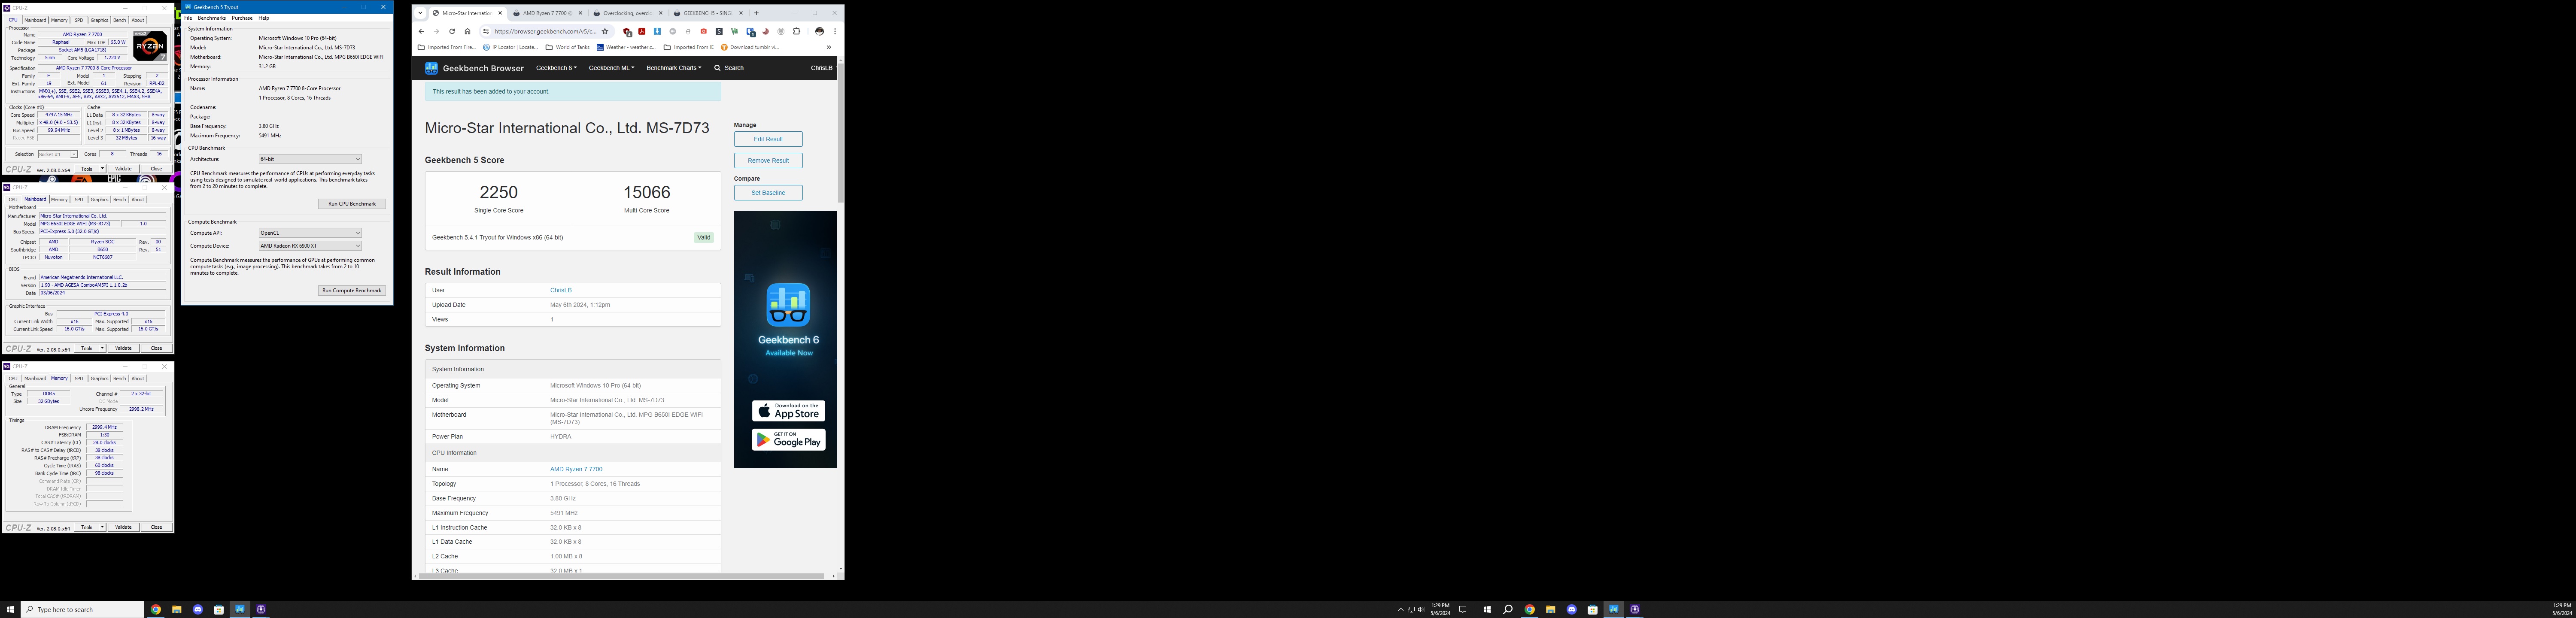Image resolution: width=2576 pixels, height=618 pixels.
Task: Click the red camera screenshot extension icon
Action: click(704, 31)
